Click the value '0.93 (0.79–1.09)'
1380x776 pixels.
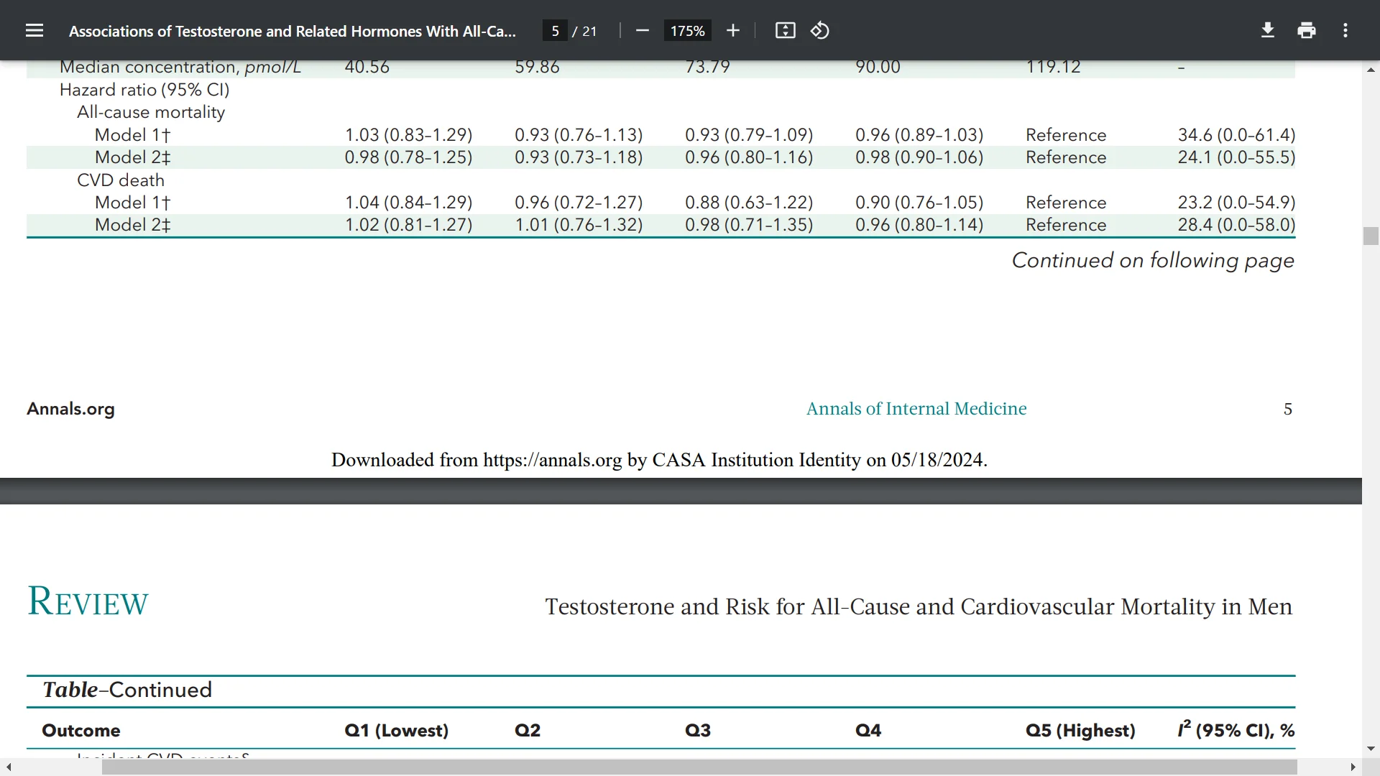(x=749, y=135)
